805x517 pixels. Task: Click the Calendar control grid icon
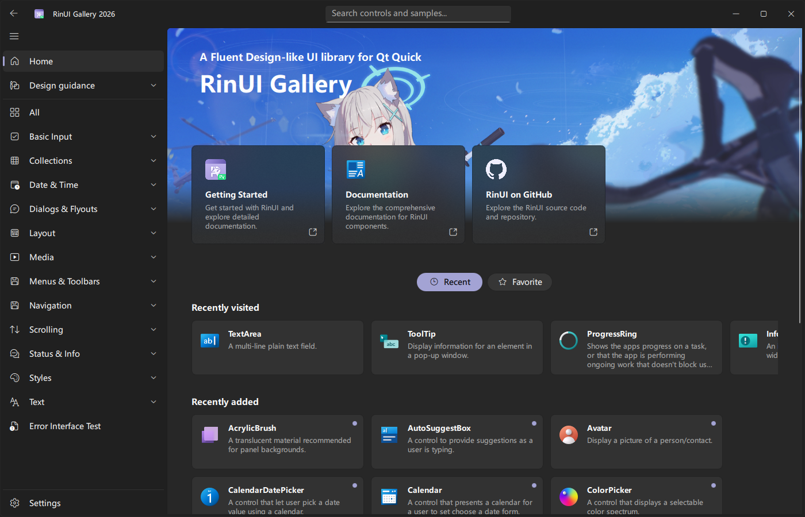pyautogui.click(x=389, y=497)
